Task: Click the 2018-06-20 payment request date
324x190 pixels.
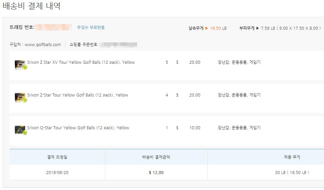Action: 57,173
